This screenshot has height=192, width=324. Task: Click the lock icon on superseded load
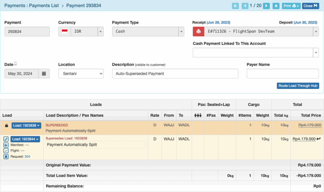(x=6, y=126)
